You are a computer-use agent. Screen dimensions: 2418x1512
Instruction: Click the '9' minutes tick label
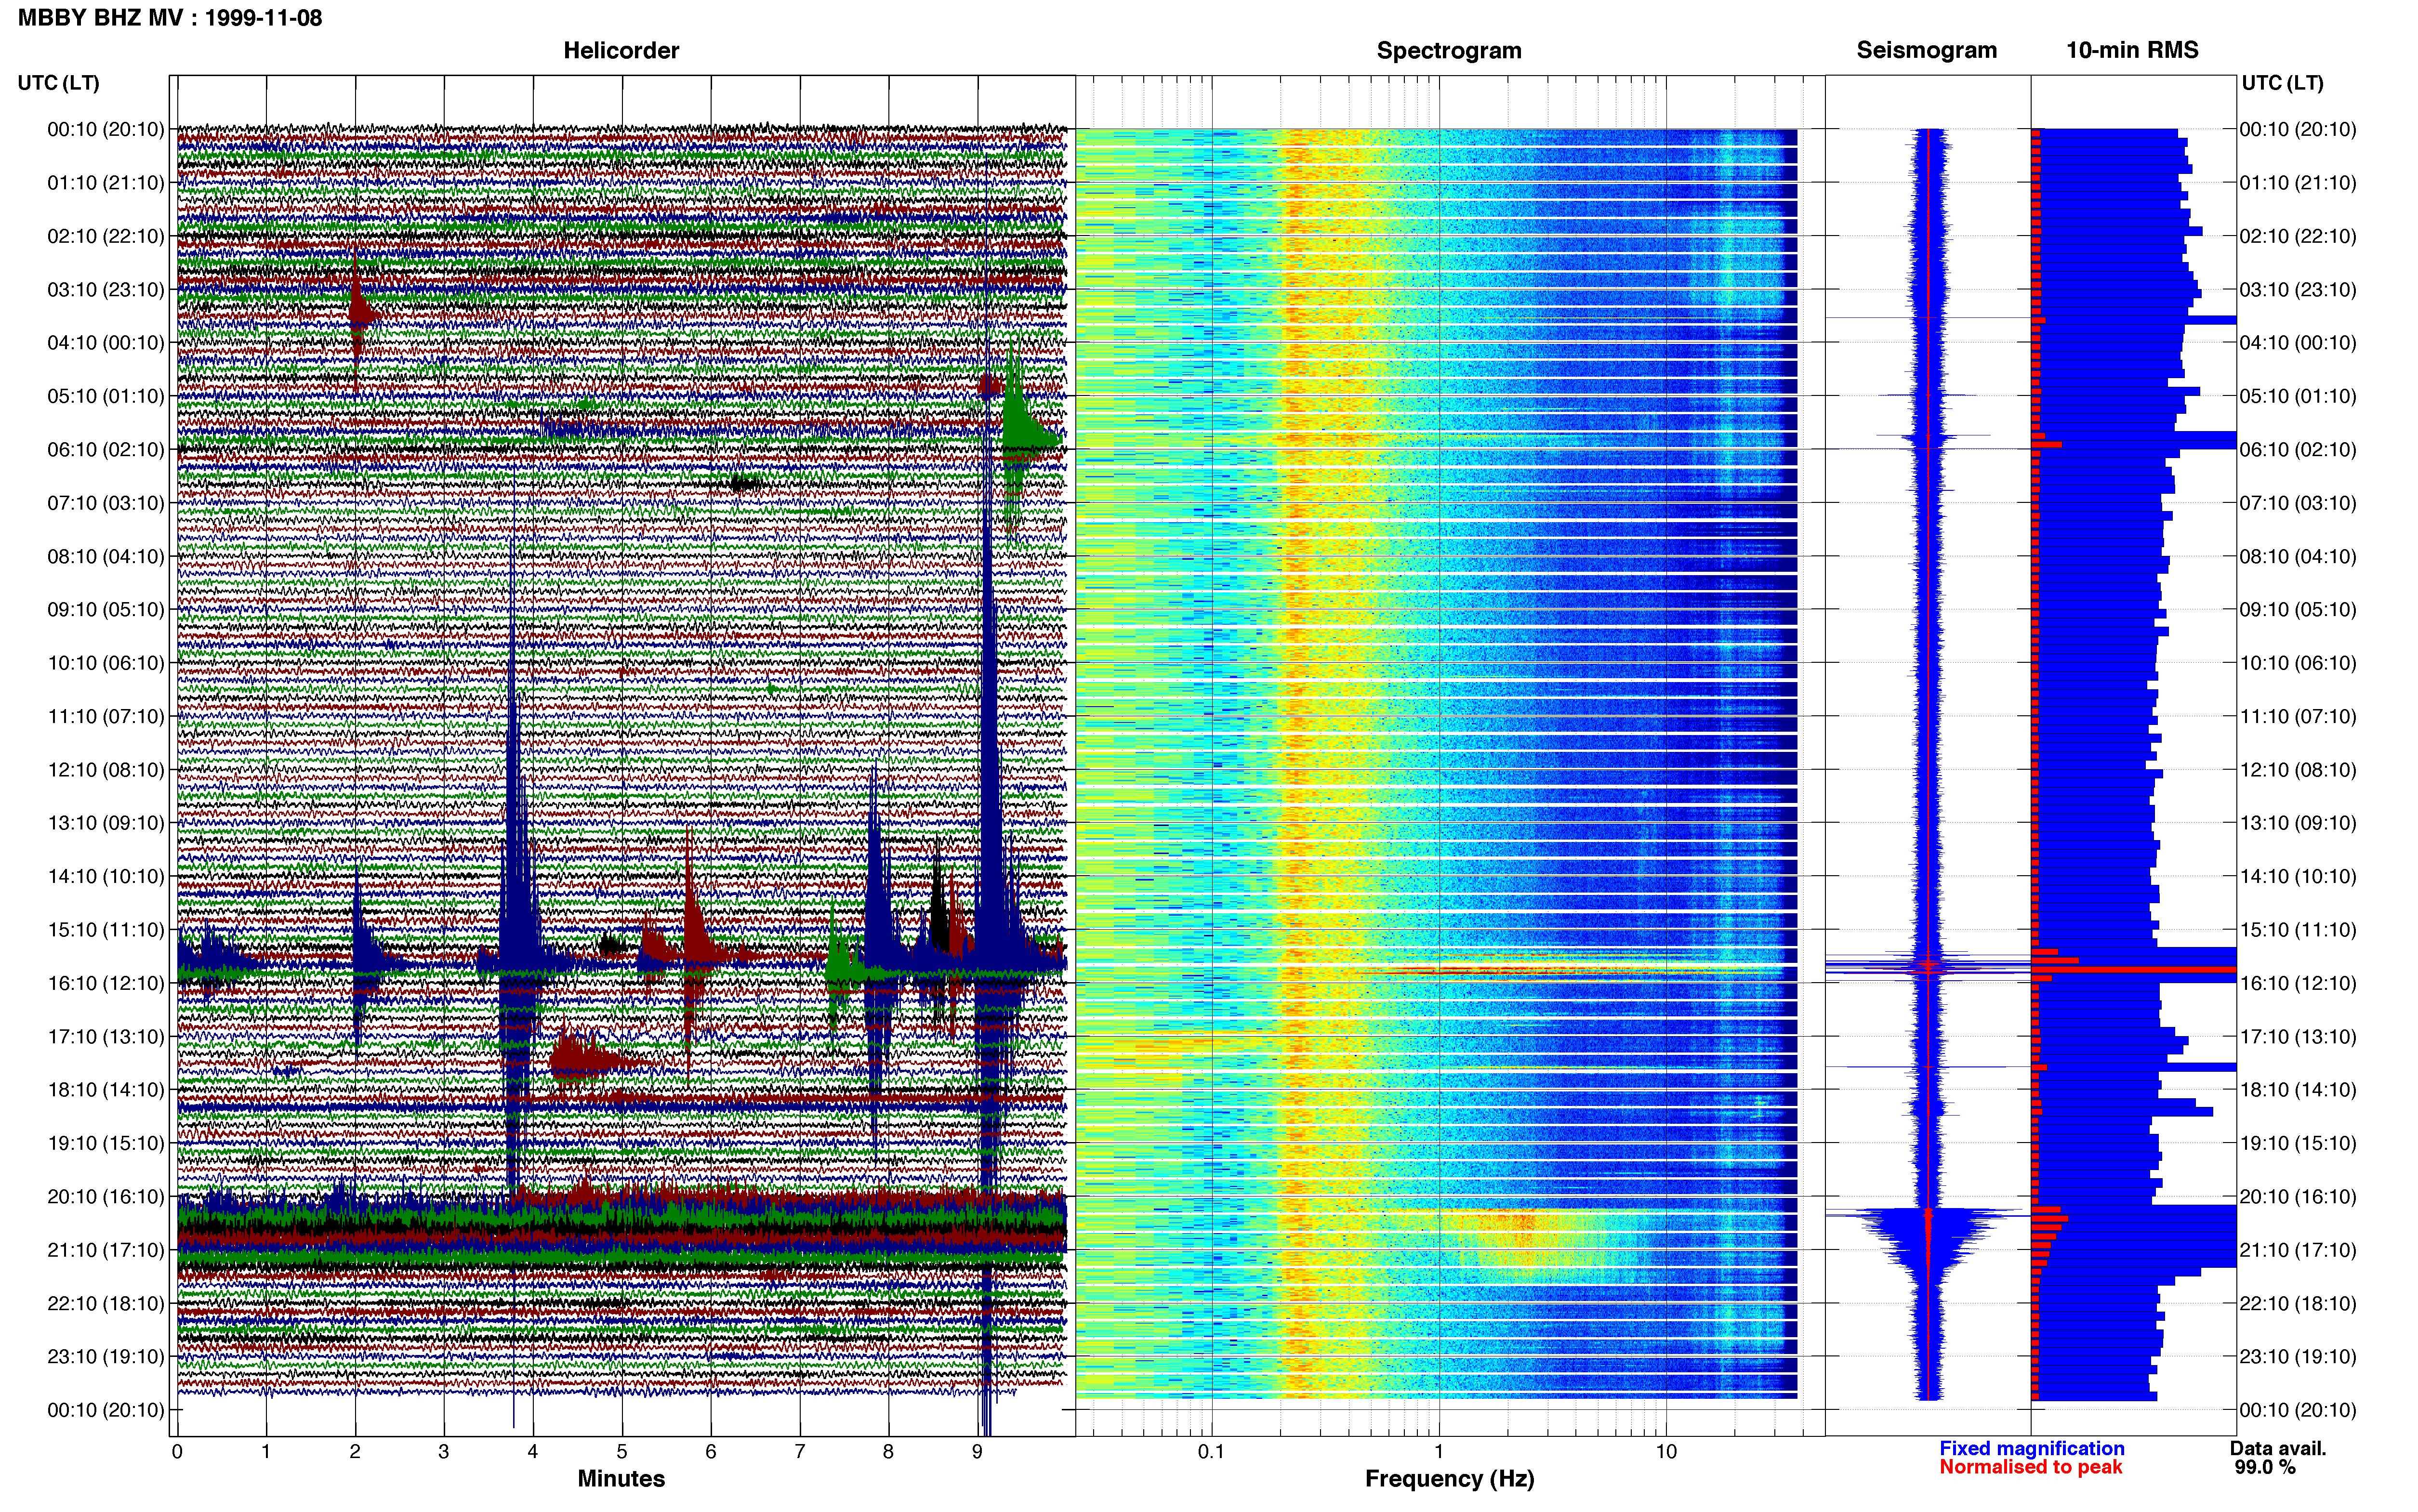click(x=977, y=1452)
